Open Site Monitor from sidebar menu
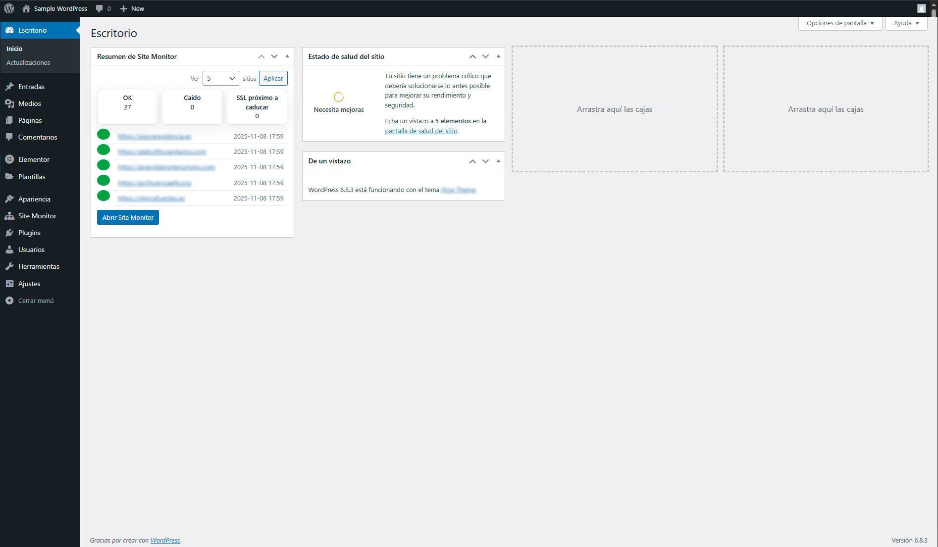This screenshot has height=547, width=938. (x=37, y=216)
